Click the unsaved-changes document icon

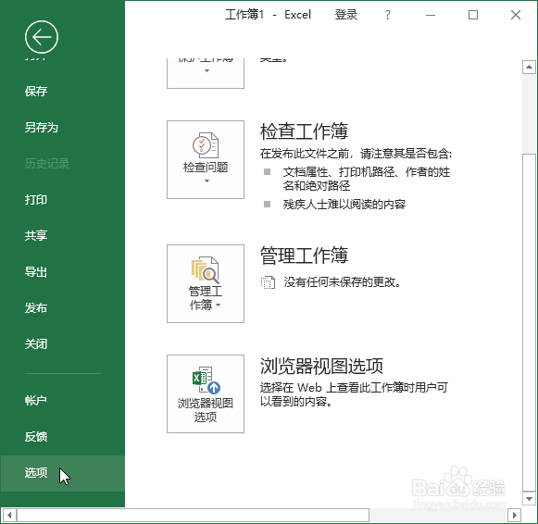[268, 282]
